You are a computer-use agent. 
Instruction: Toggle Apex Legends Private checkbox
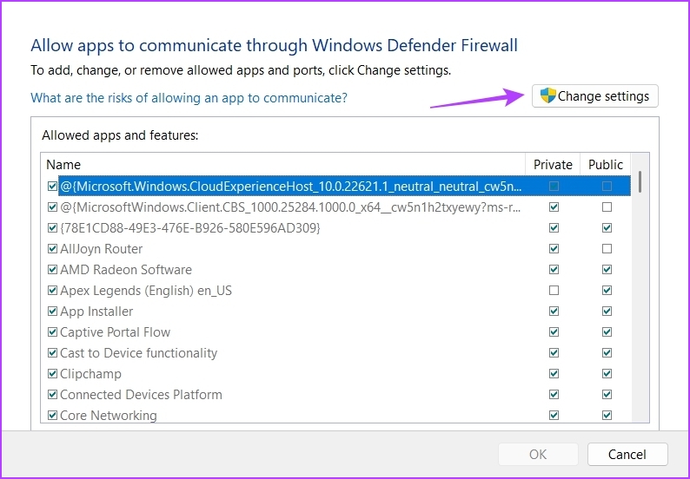coord(554,291)
